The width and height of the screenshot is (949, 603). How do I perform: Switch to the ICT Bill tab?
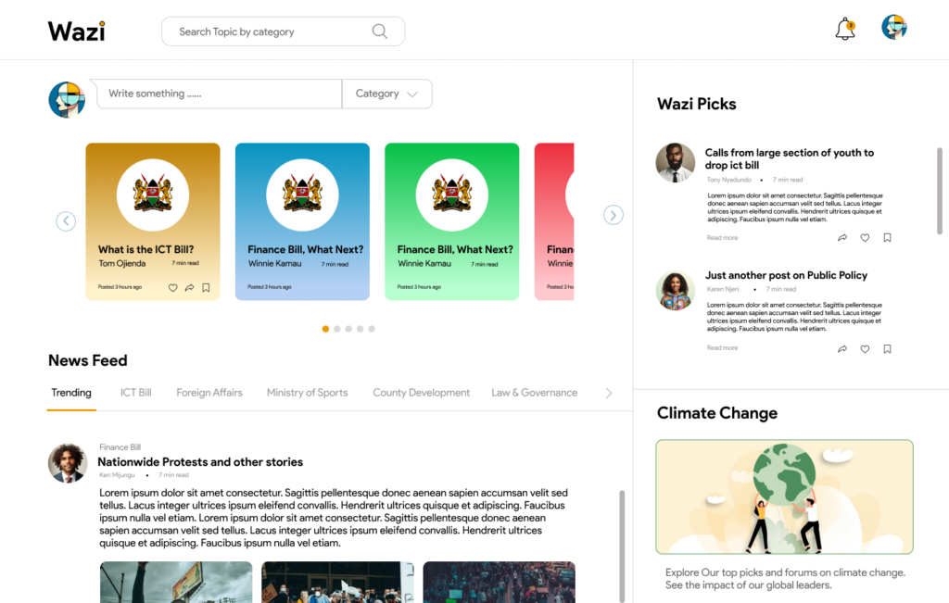click(135, 393)
